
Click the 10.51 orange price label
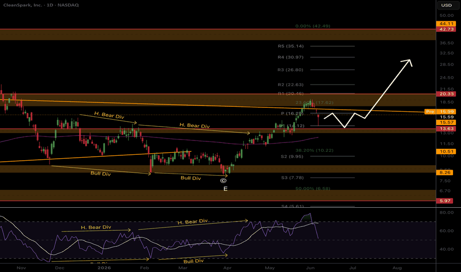point(446,151)
